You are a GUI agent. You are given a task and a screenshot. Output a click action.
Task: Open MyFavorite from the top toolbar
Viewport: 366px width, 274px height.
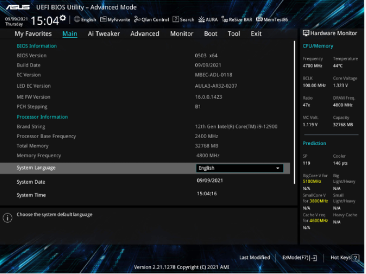tap(115, 20)
